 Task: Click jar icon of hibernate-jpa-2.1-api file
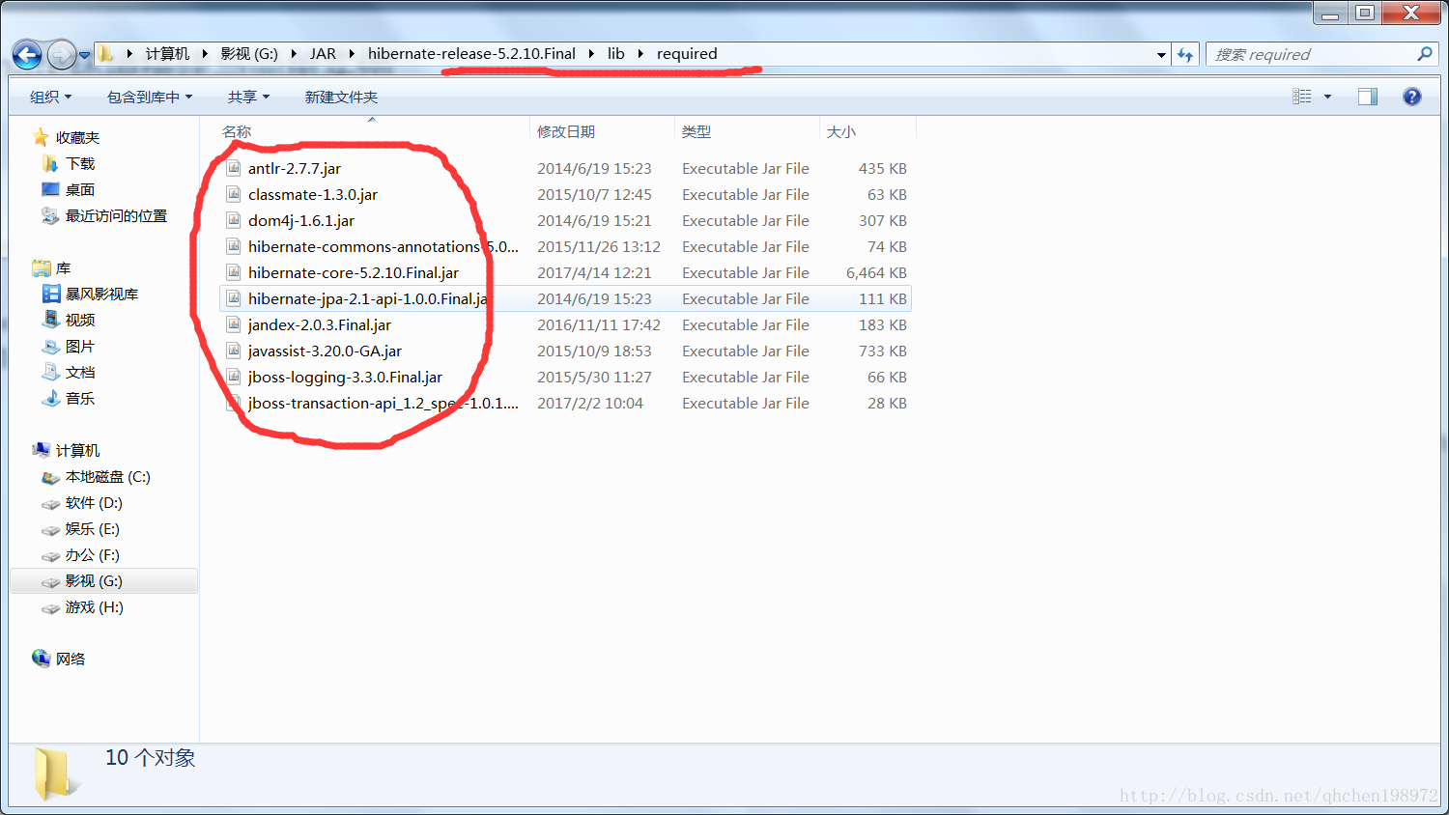point(233,298)
